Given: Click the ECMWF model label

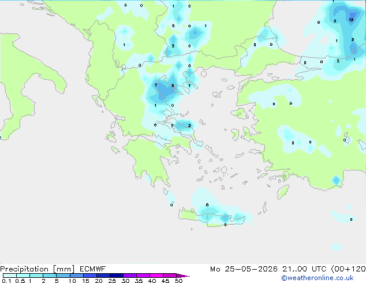Looking at the screenshot, I should pyautogui.click(x=93, y=269).
